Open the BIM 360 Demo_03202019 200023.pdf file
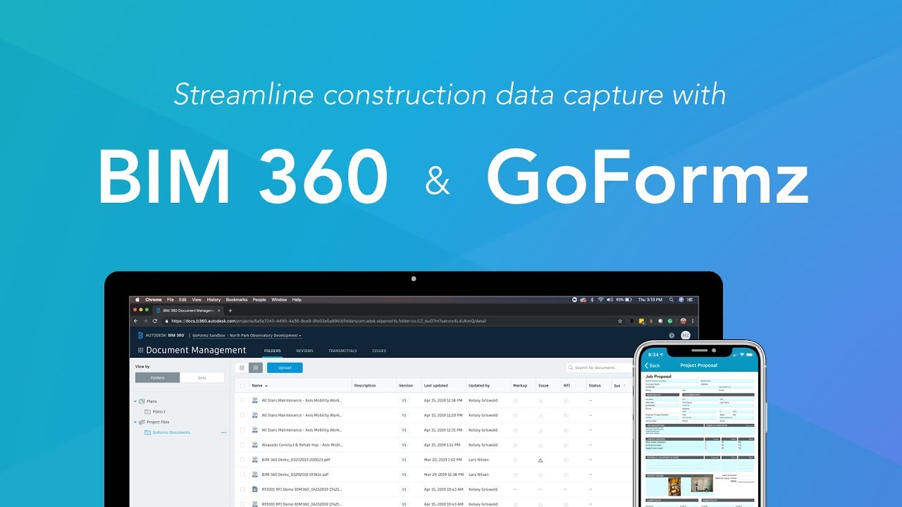Image resolution: width=902 pixels, height=507 pixels. (x=295, y=460)
